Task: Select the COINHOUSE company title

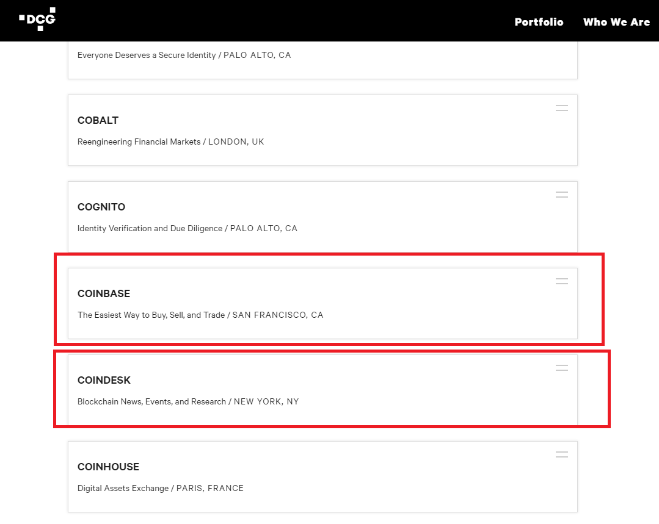Action: [x=108, y=467]
